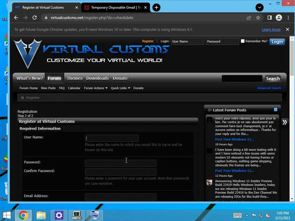The height and width of the screenshot is (221, 295).
Task: Click Chrome icon in the taskbar
Action: coord(23,215)
